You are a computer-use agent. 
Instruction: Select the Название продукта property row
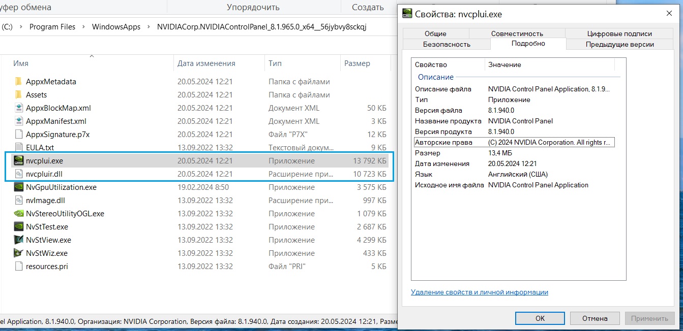coord(515,121)
